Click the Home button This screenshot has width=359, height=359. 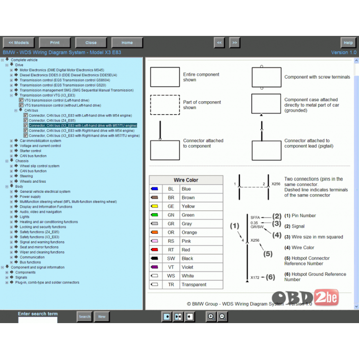(x=127, y=43)
